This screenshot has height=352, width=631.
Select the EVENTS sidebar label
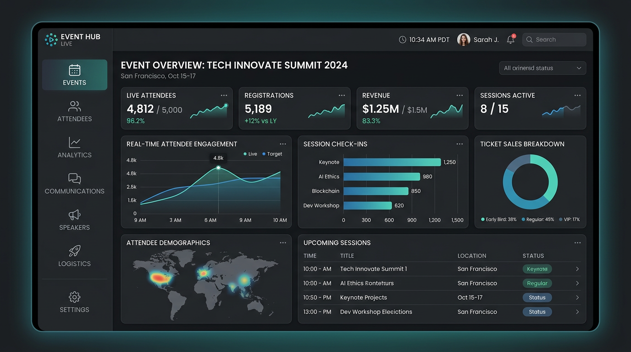click(x=75, y=82)
